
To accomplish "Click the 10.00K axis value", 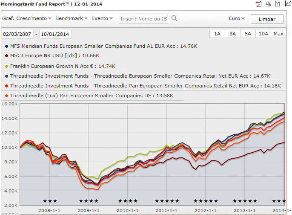I will [x=9, y=147].
